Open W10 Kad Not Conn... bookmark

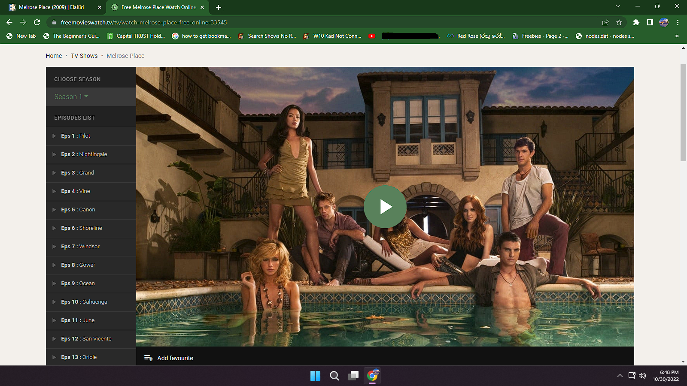[332, 36]
